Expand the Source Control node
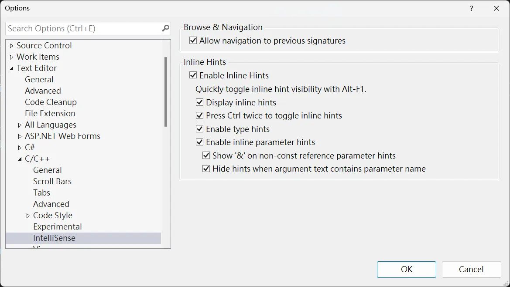 click(11, 46)
